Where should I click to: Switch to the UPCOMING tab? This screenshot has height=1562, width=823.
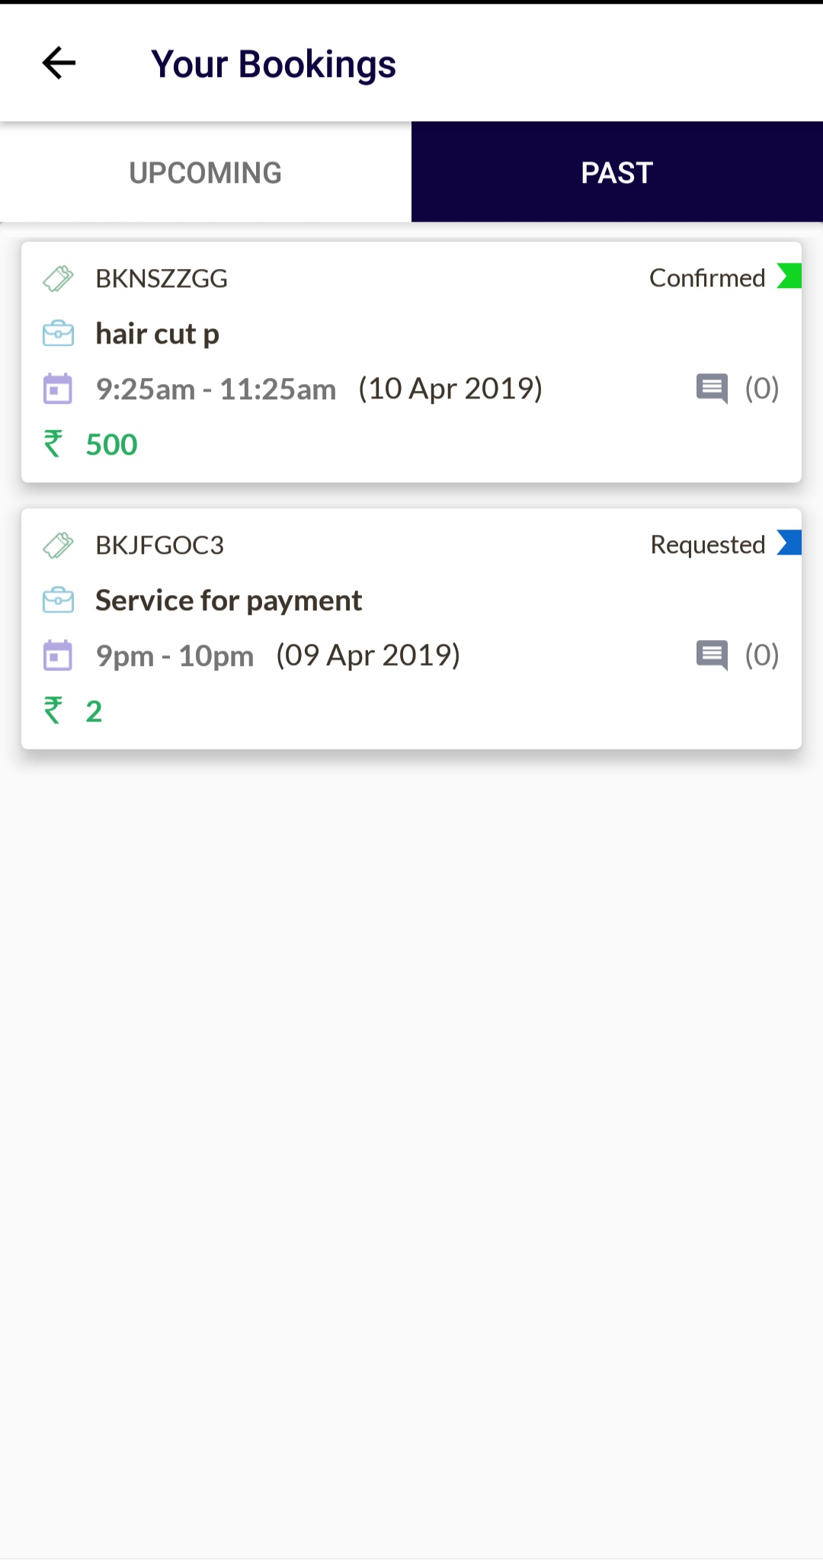pos(206,173)
